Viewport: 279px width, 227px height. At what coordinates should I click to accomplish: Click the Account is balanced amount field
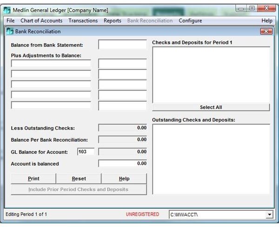point(123,163)
